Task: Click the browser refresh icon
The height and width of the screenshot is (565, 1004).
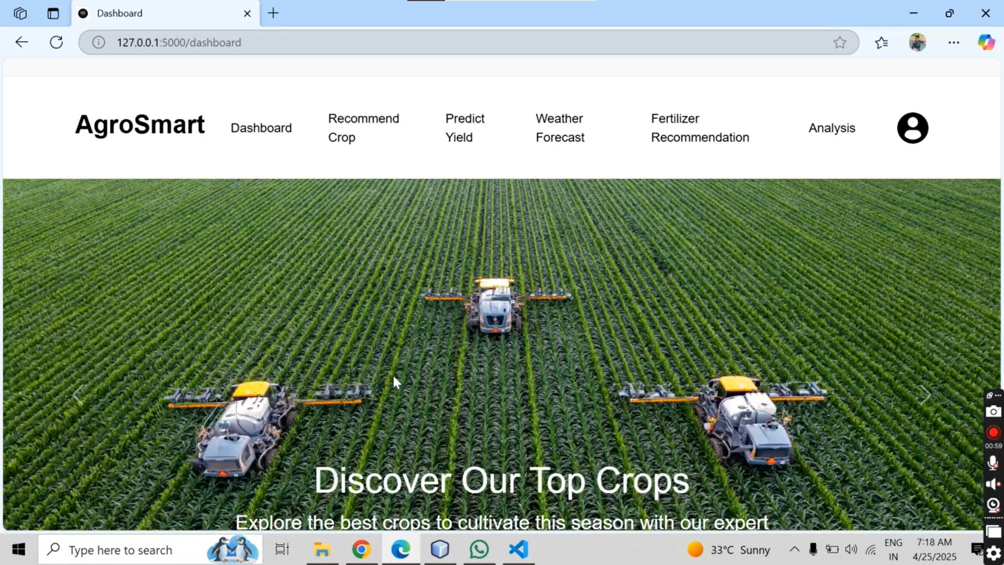Action: [56, 42]
